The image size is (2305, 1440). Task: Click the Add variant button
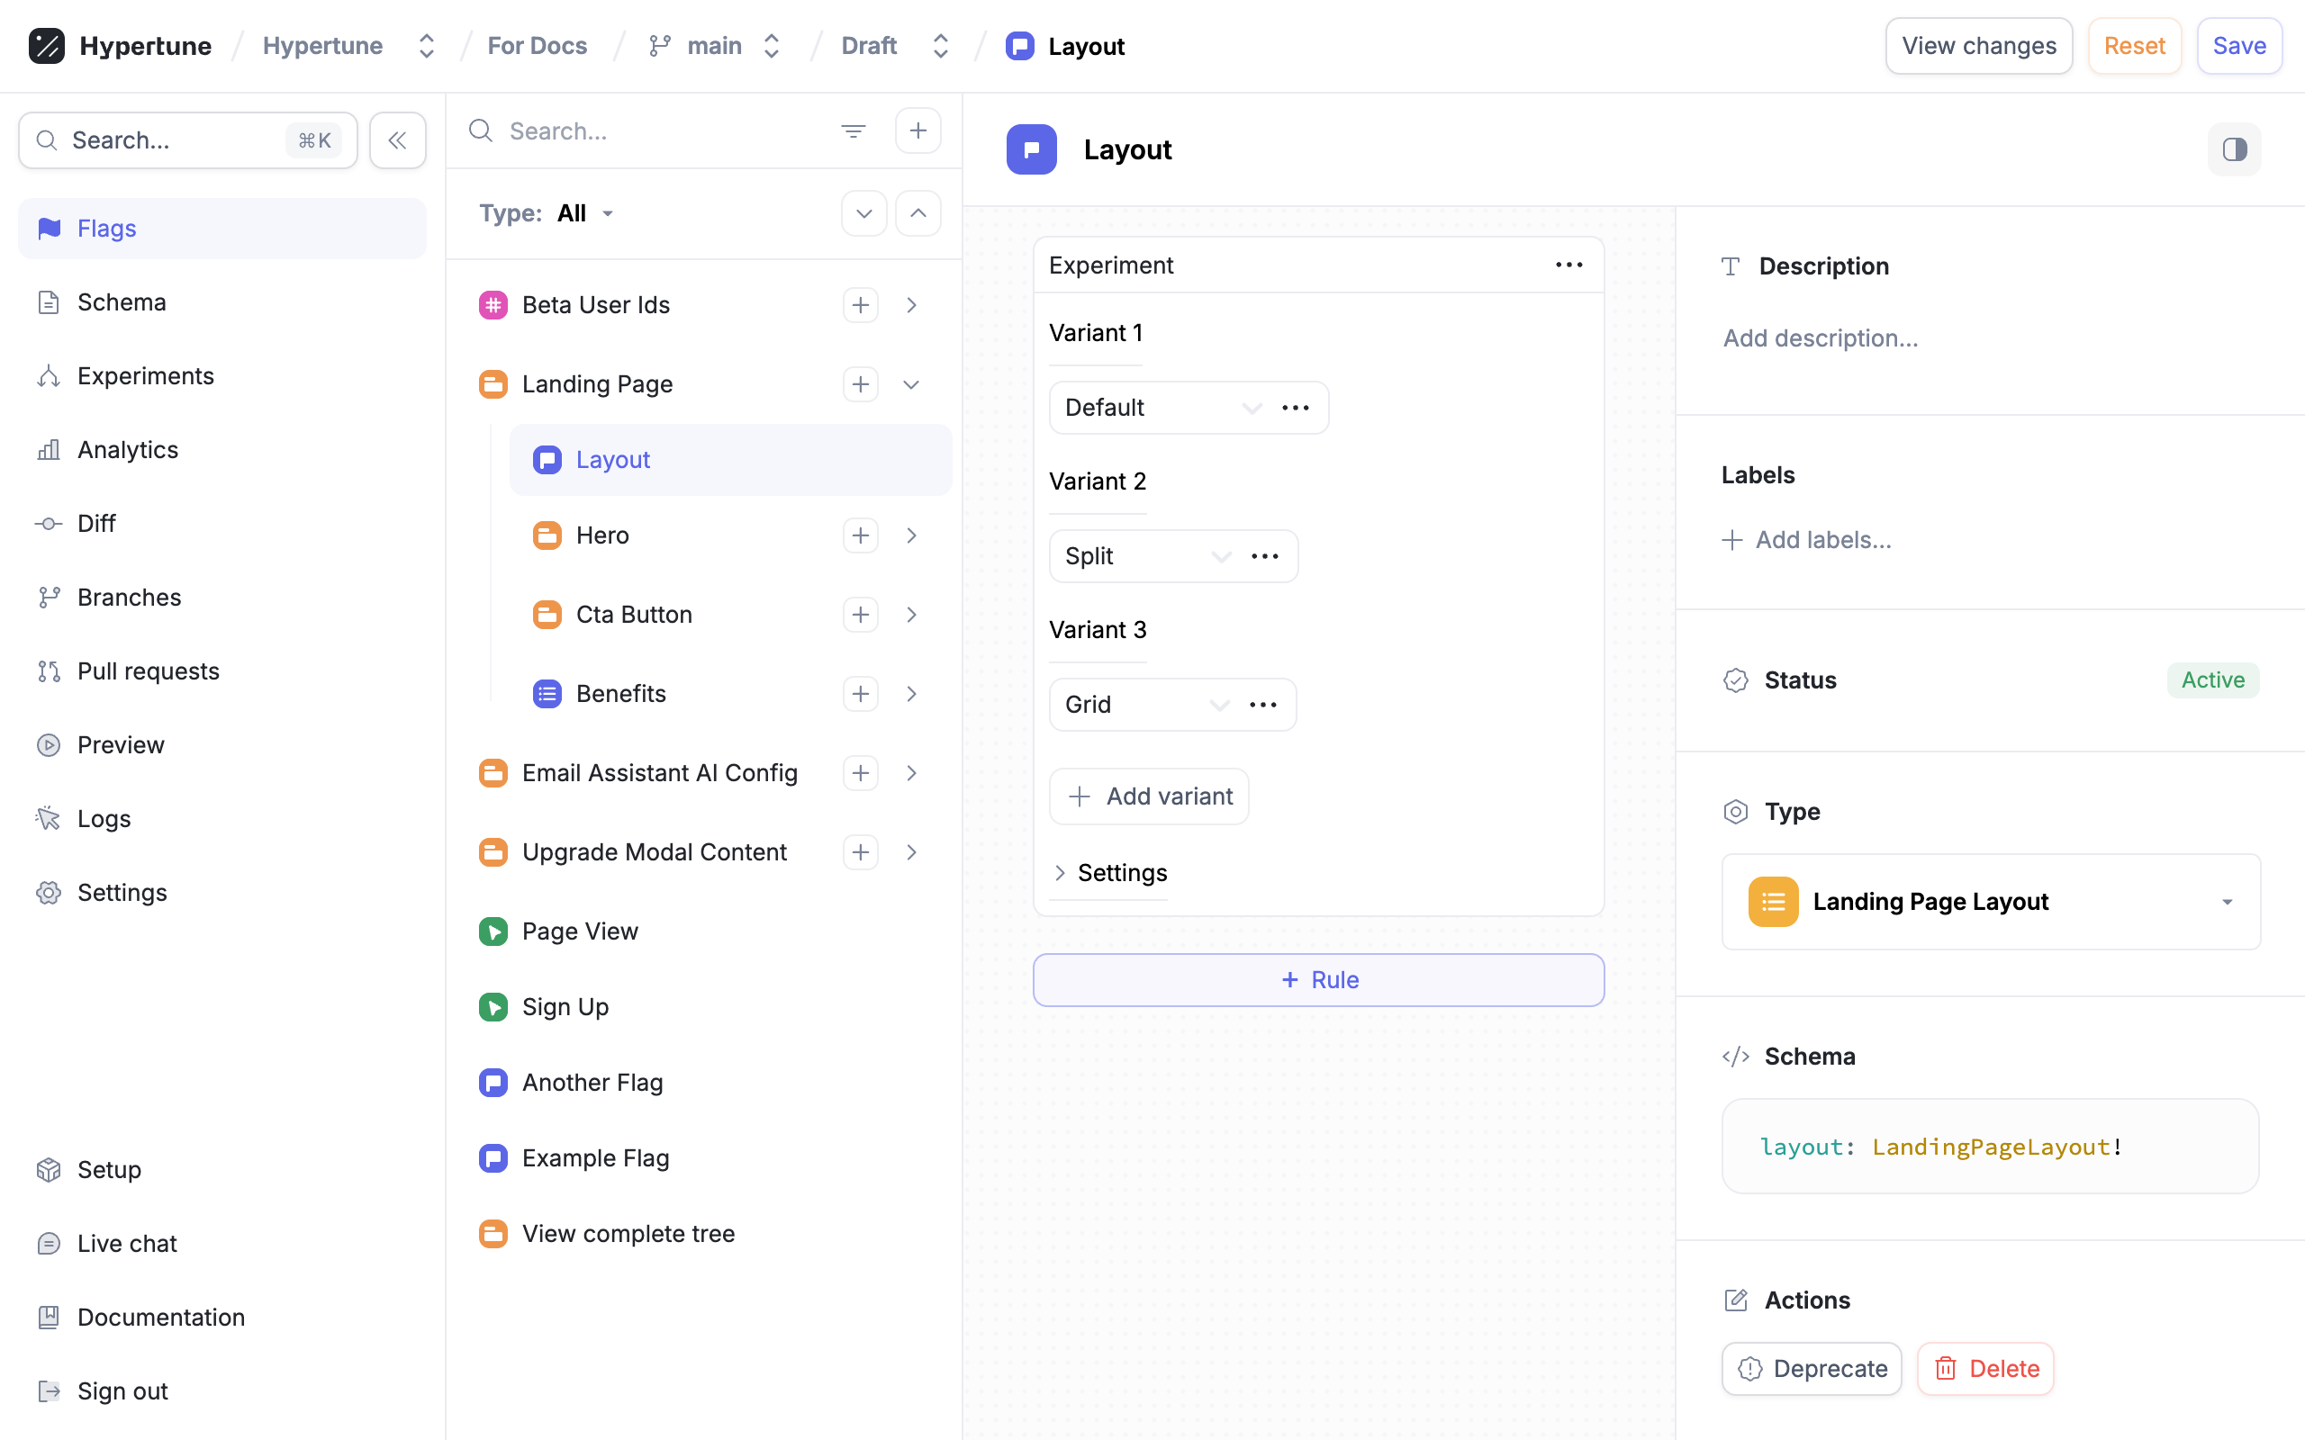click(x=1150, y=796)
